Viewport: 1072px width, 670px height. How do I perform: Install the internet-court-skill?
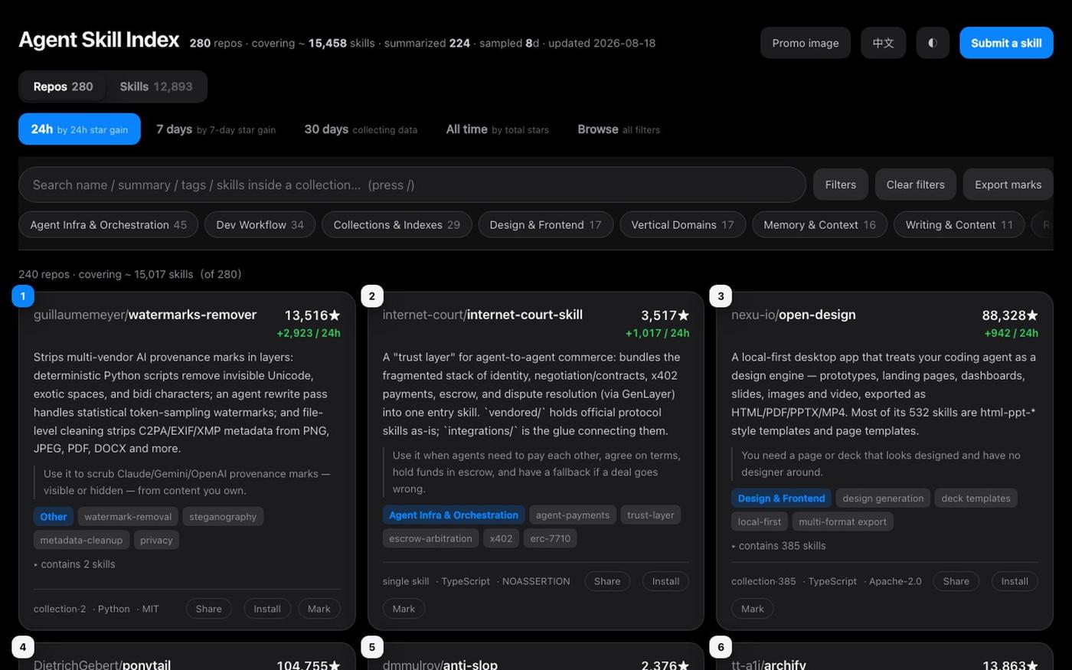(x=665, y=581)
